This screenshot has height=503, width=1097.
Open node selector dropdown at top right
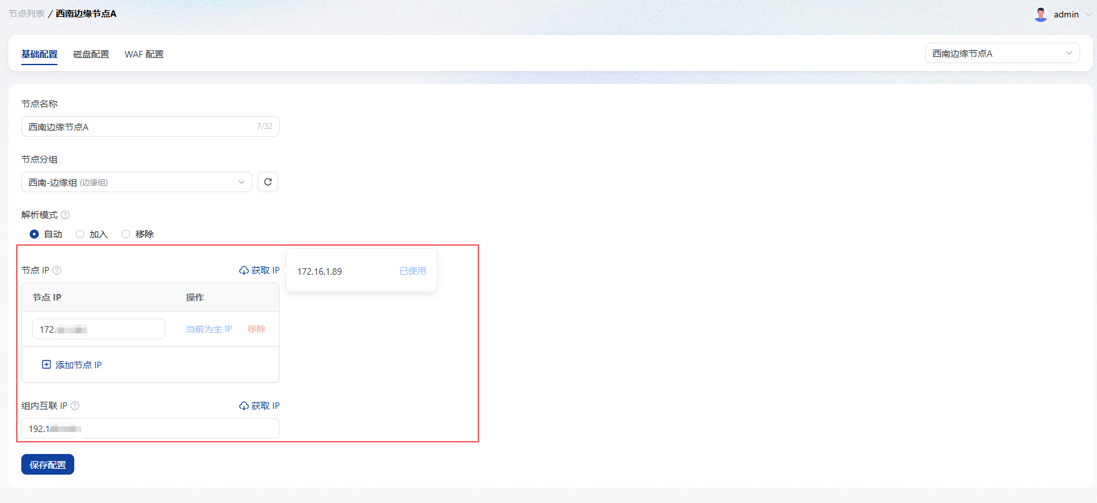pos(1002,54)
